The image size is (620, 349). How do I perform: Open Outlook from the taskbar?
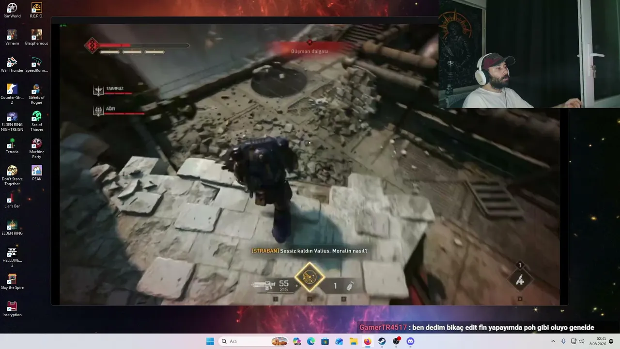[x=339, y=341]
